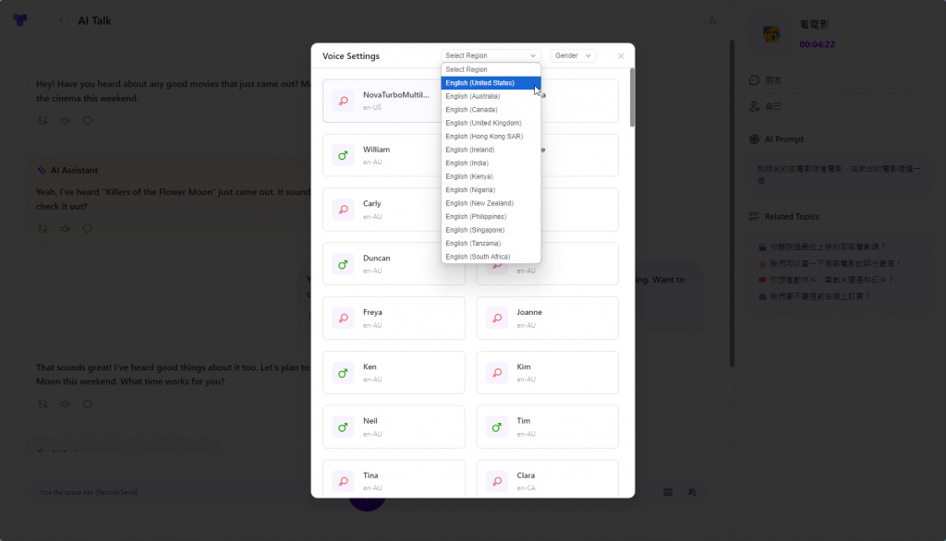Screen dimensions: 946x541
Task: Choose English (Australia) from region list
Action: [491, 96]
